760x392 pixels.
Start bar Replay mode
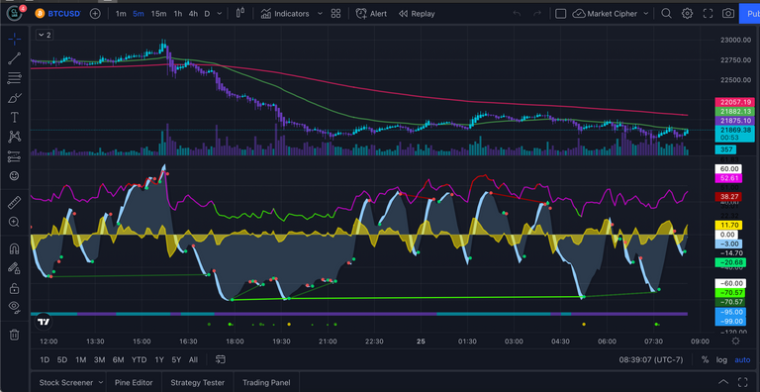coord(417,14)
